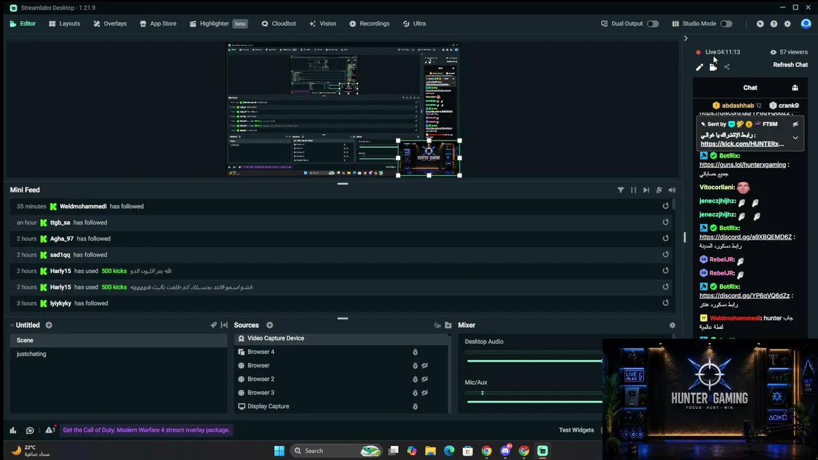Open the guns.lol/hunterxgaming link in chat

click(x=743, y=165)
